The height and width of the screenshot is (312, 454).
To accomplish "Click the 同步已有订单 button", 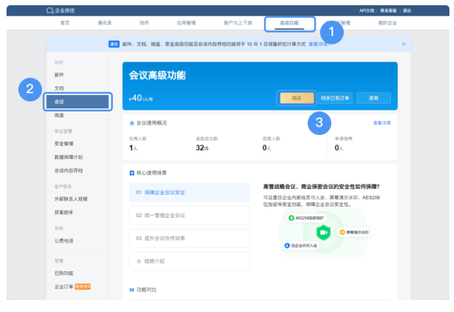I will [335, 98].
